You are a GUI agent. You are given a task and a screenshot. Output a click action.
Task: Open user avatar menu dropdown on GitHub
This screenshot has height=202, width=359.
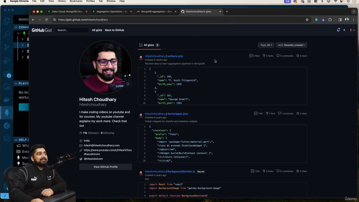pyautogui.click(x=352, y=30)
